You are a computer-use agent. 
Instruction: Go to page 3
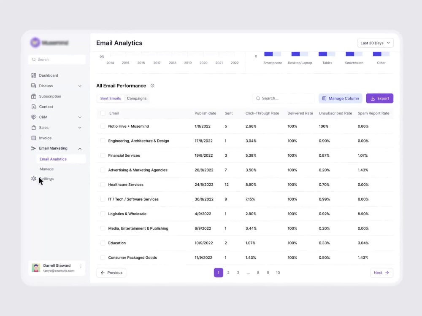(x=238, y=273)
